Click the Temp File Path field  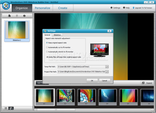(81, 67)
